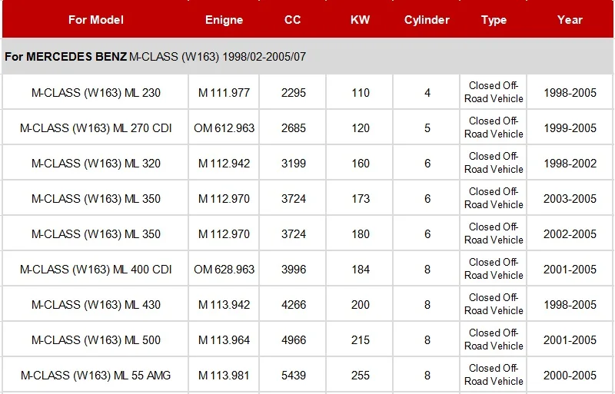Click the KW value '255'
Image resolution: width=615 pixels, height=394 pixels.
coord(361,375)
